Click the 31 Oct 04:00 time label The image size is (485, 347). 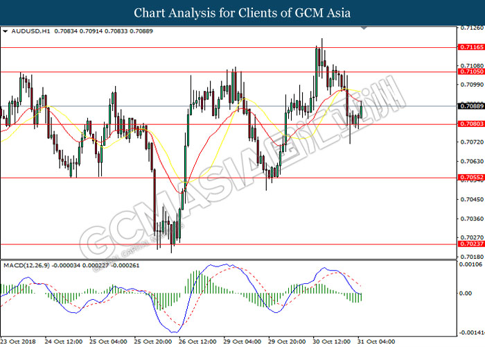376,341
